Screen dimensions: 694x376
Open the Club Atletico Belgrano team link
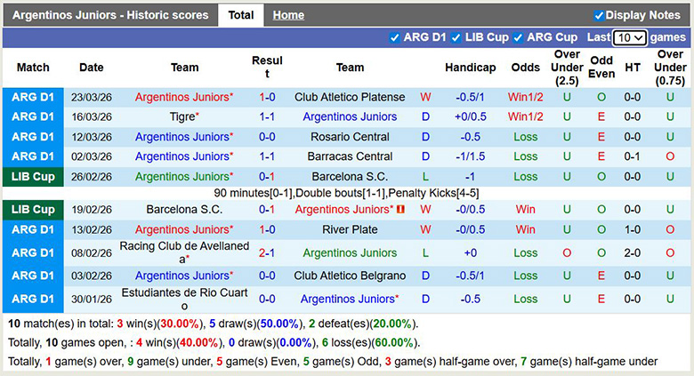(x=350, y=276)
